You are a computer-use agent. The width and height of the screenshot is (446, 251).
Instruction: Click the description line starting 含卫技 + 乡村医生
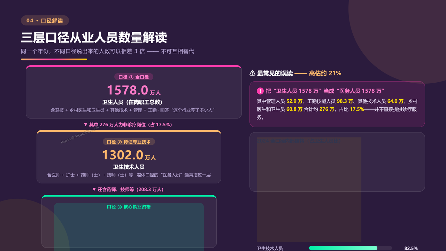(132, 110)
